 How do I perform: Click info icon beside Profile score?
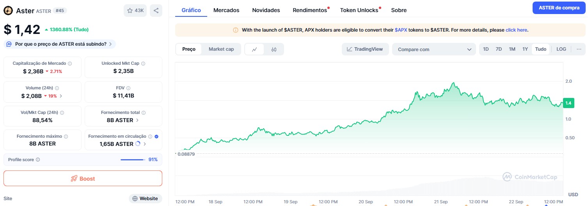(38, 160)
